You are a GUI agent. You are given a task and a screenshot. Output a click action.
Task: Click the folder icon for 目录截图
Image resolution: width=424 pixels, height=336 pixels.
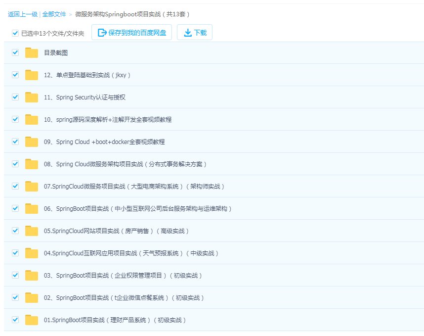point(32,53)
